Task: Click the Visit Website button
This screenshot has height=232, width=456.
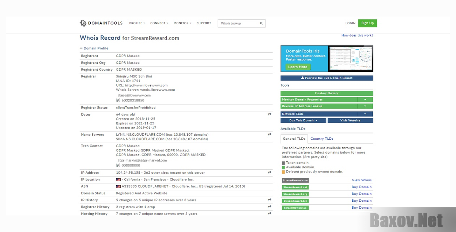Action: tap(350, 120)
